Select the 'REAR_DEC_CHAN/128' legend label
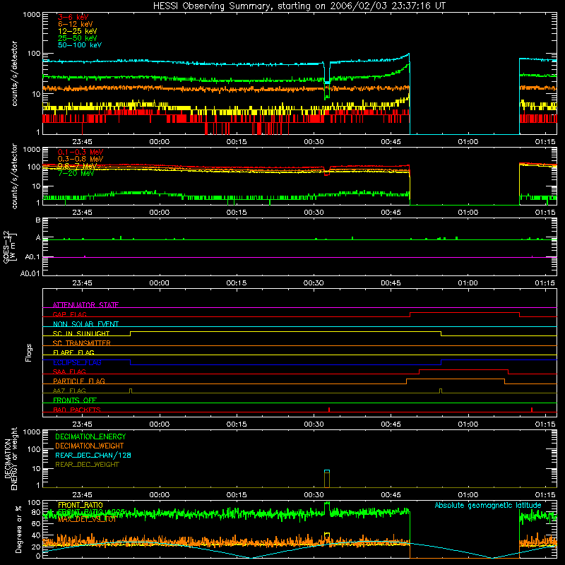565x565 pixels. [x=93, y=455]
